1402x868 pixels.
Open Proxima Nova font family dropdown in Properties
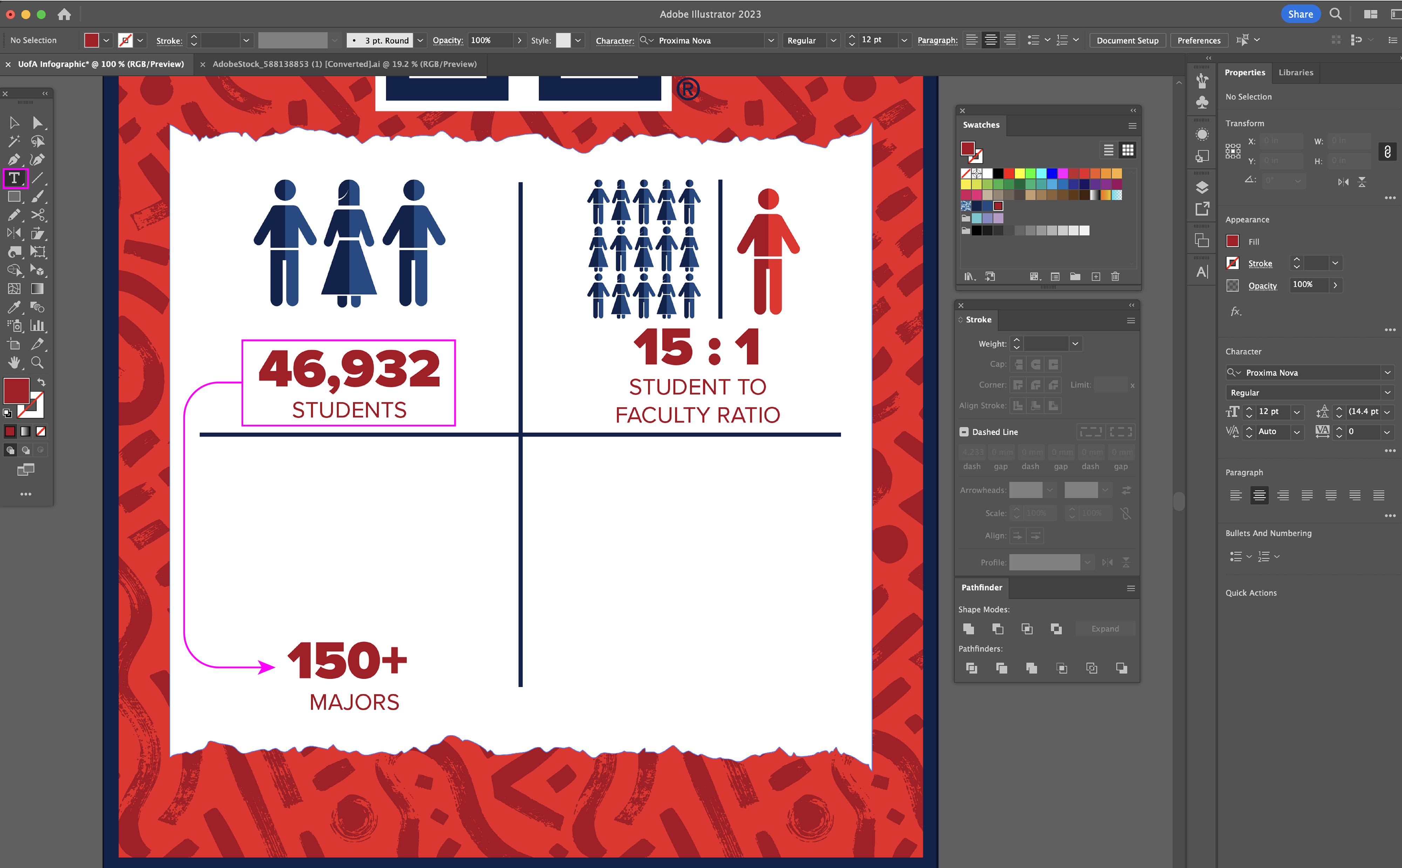coord(1387,372)
